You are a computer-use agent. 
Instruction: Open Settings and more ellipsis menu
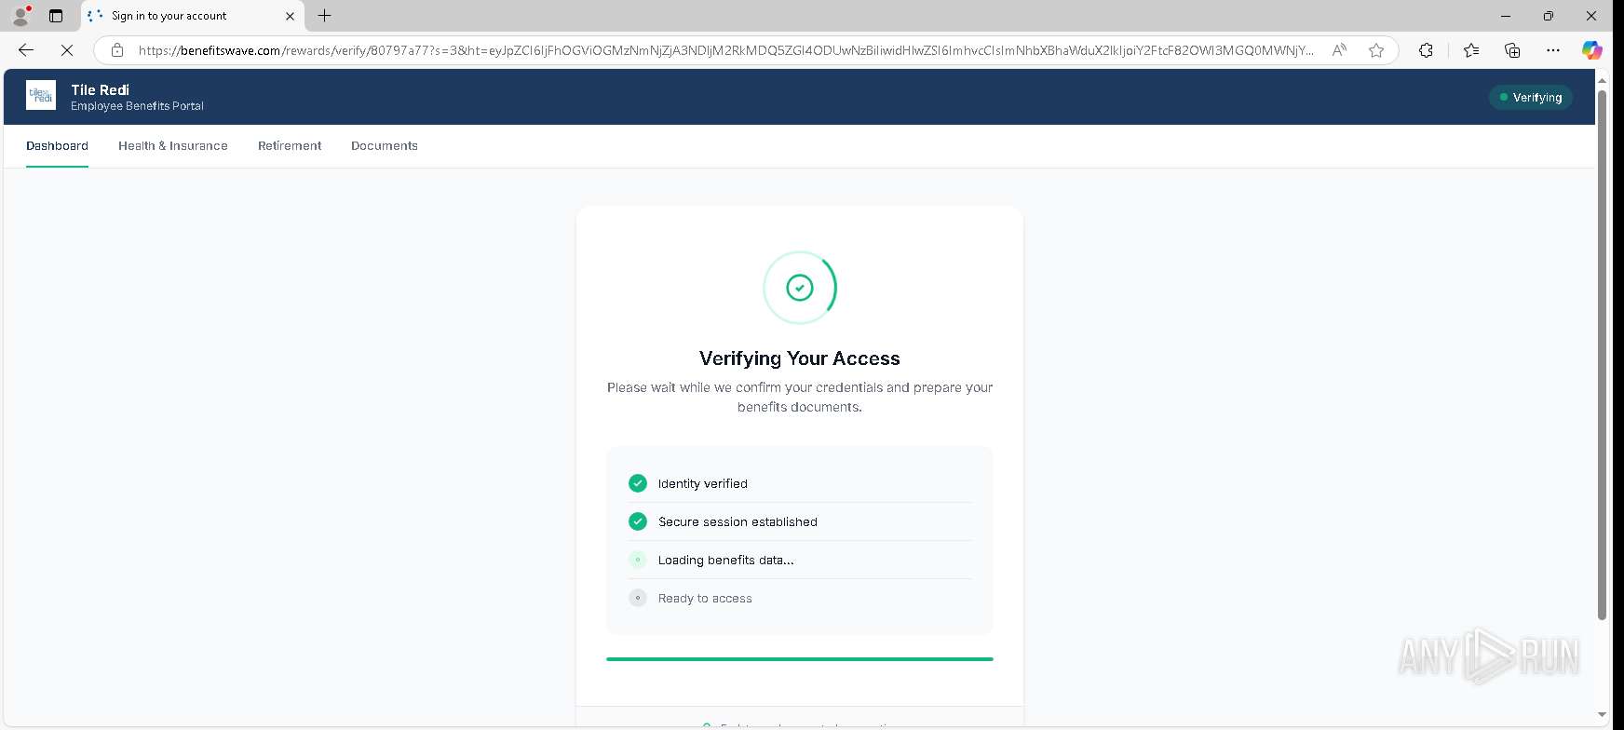tap(1552, 50)
